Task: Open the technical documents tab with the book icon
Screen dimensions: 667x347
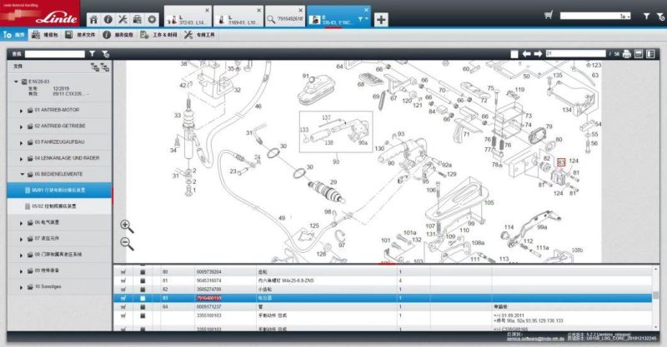Action: coord(79,35)
